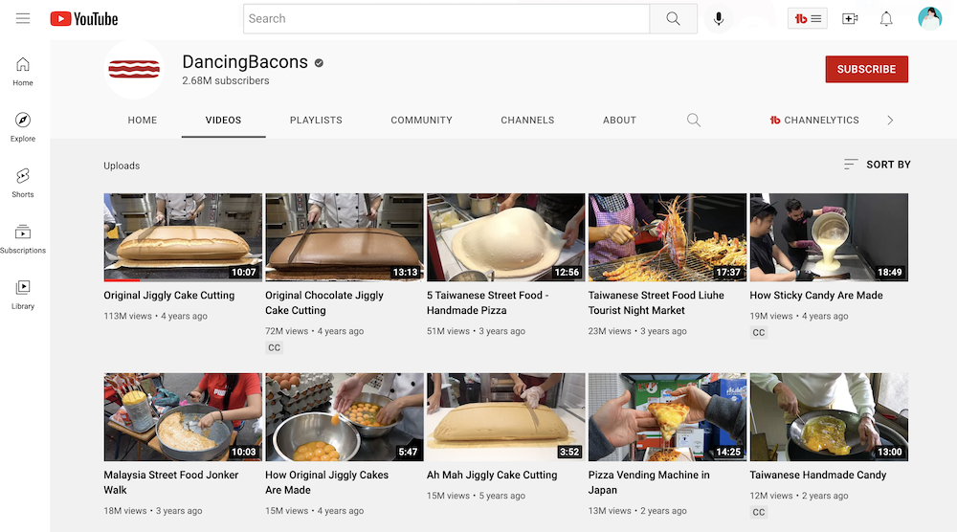Play the 13:13 chocolate cake thumbnail
The height and width of the screenshot is (532, 957).
345,237
